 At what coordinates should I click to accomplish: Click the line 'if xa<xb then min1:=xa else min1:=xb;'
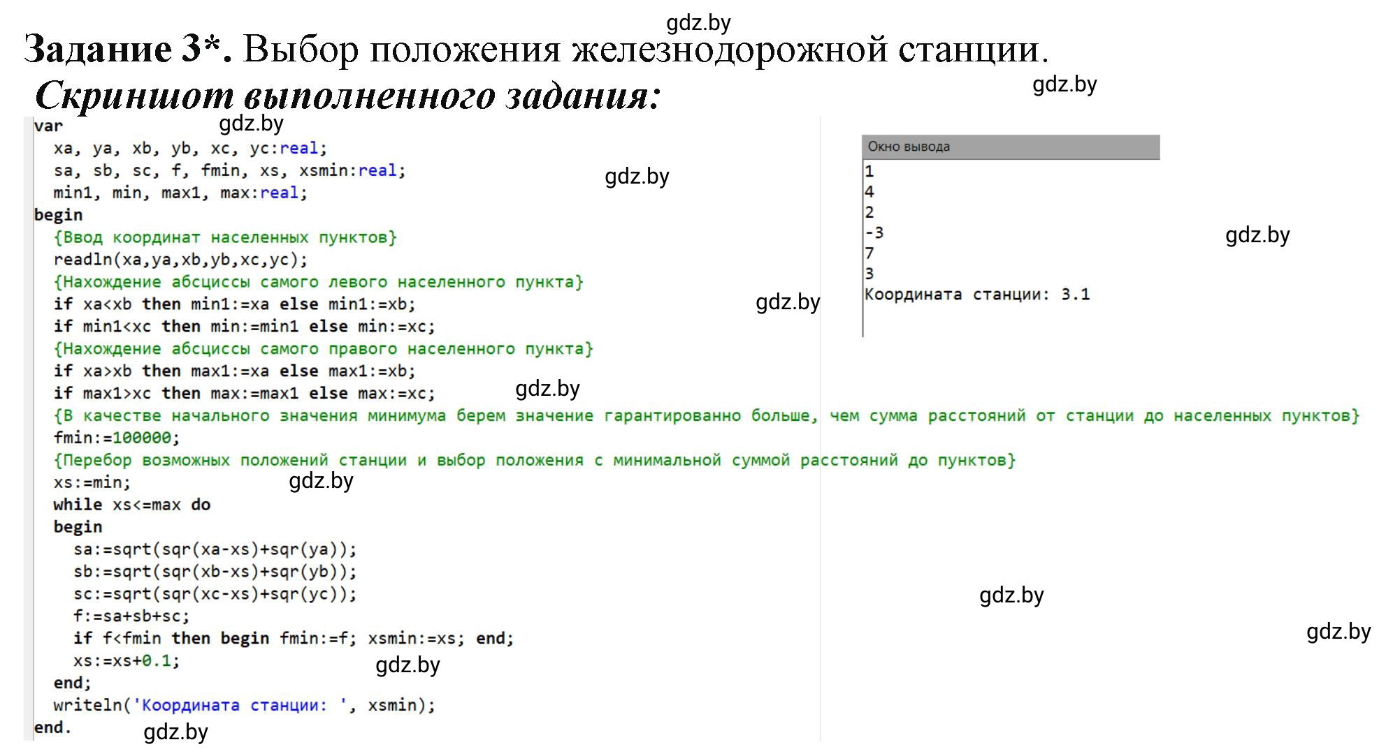click(x=234, y=304)
